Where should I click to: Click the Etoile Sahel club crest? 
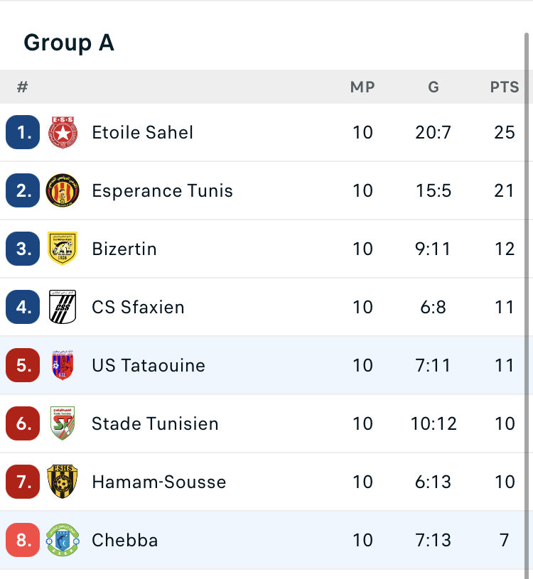point(63,132)
